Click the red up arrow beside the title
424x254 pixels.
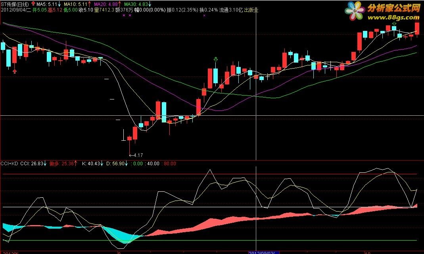point(33,4)
